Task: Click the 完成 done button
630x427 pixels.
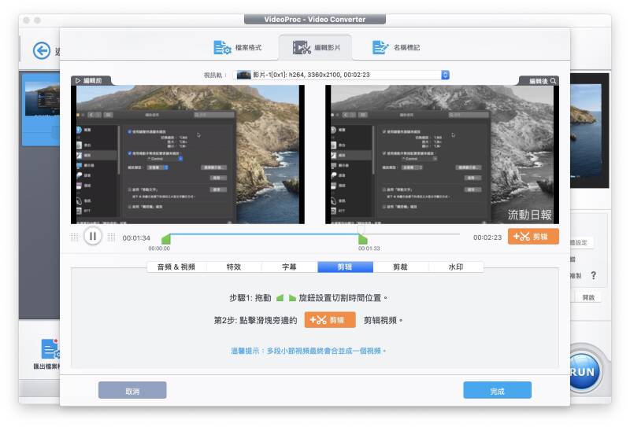Action: [498, 390]
